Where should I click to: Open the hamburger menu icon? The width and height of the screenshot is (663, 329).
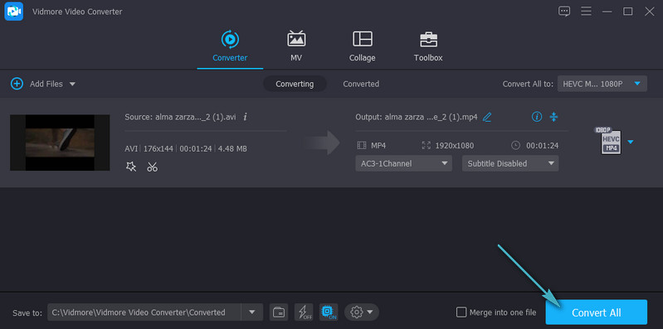(x=586, y=12)
